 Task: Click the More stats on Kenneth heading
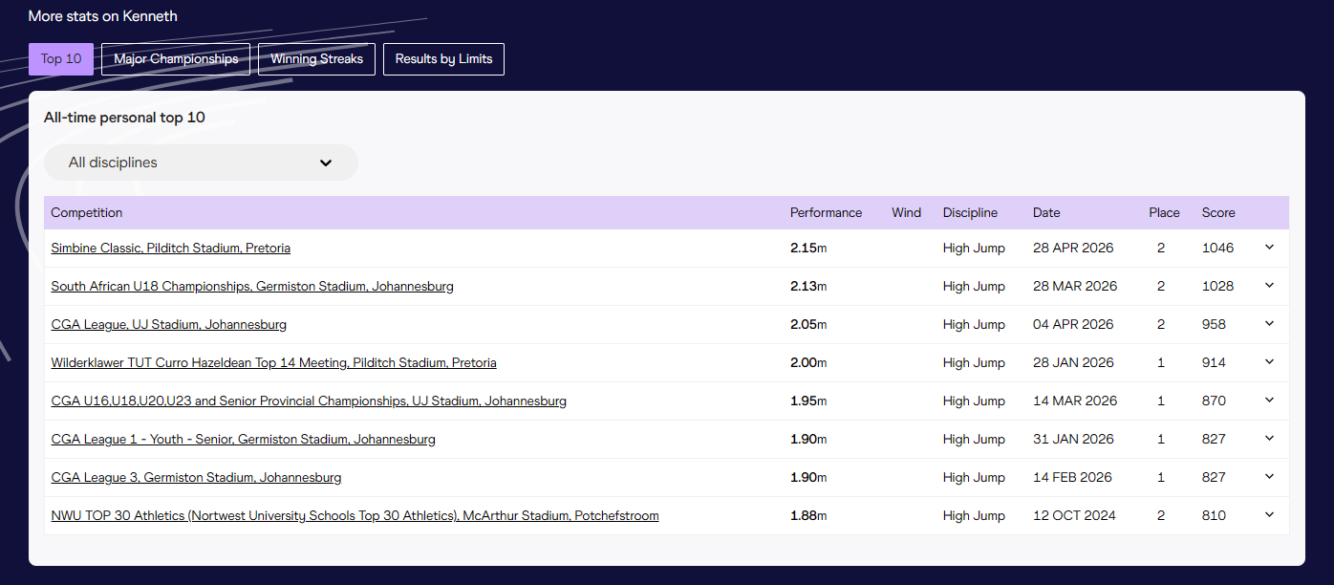click(102, 16)
